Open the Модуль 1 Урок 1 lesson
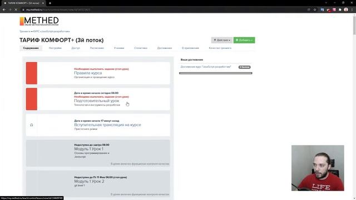 (x=89, y=149)
